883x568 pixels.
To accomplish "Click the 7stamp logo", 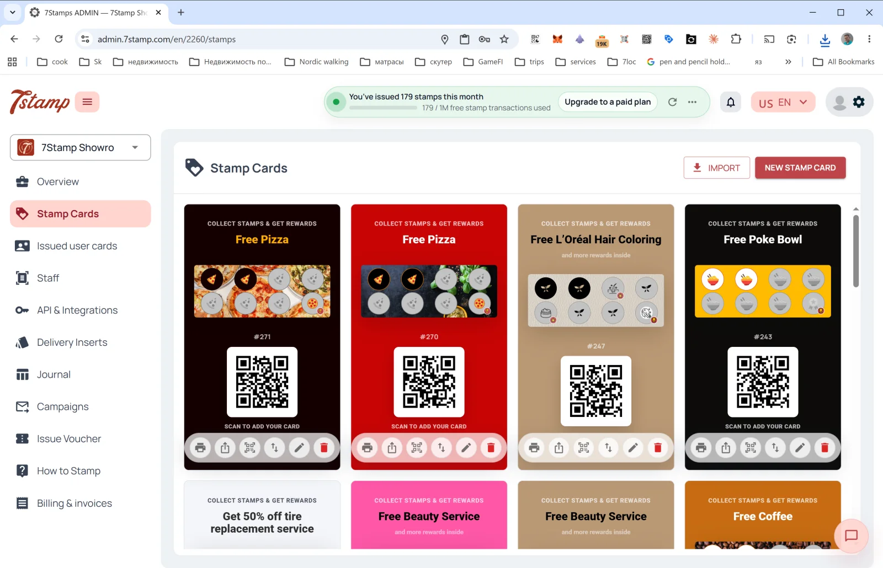I will (x=40, y=102).
